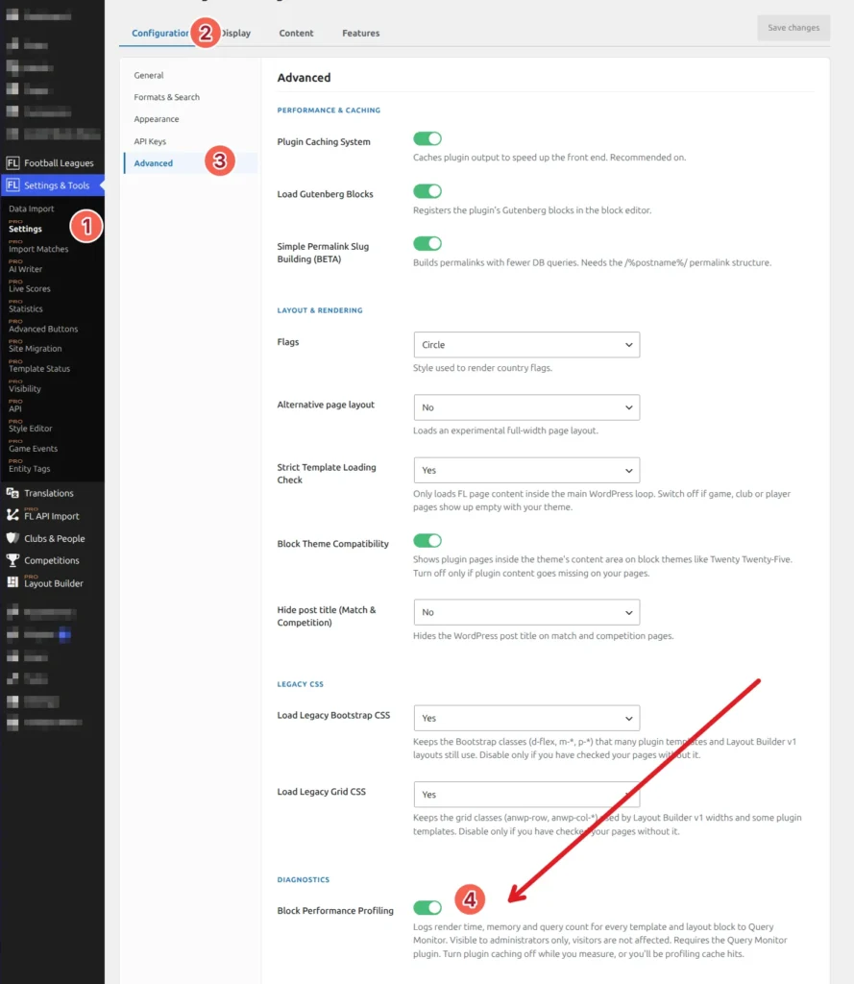854x984 pixels.
Task: Click the Performance & Caching heading
Action: coord(329,110)
